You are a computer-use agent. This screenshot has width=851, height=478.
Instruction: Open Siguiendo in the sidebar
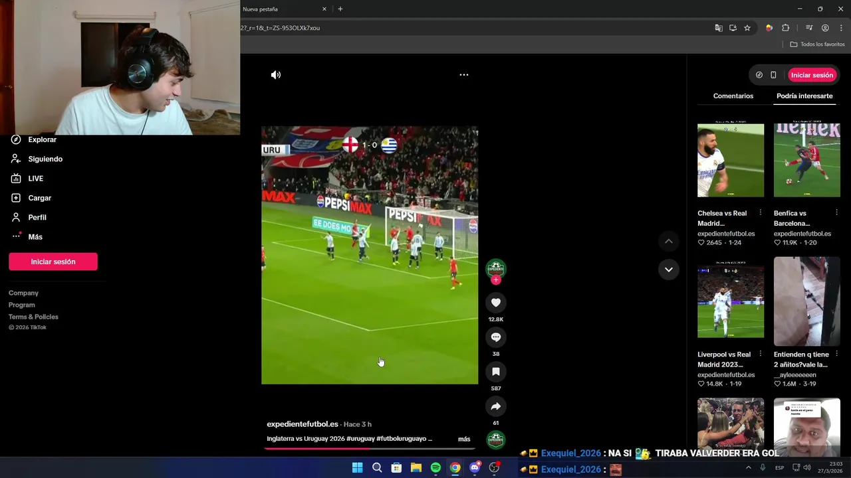(x=37, y=159)
